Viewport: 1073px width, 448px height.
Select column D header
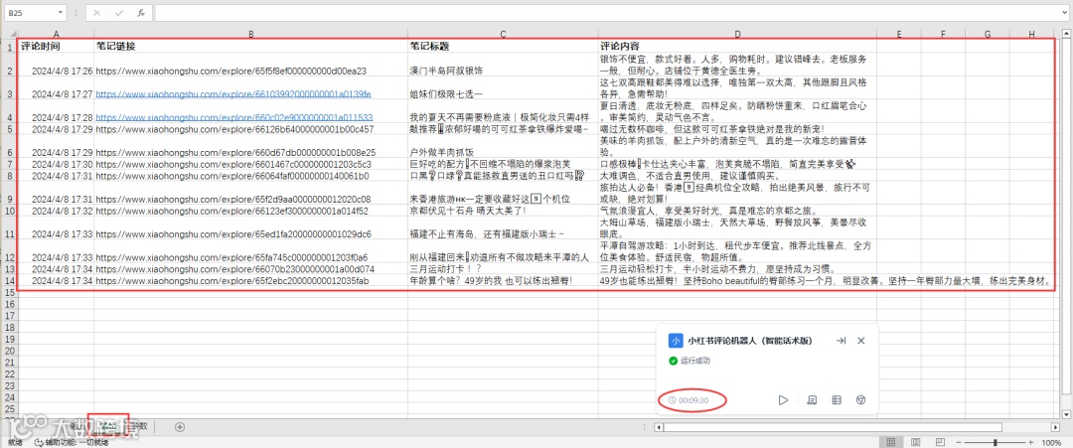coord(737,34)
